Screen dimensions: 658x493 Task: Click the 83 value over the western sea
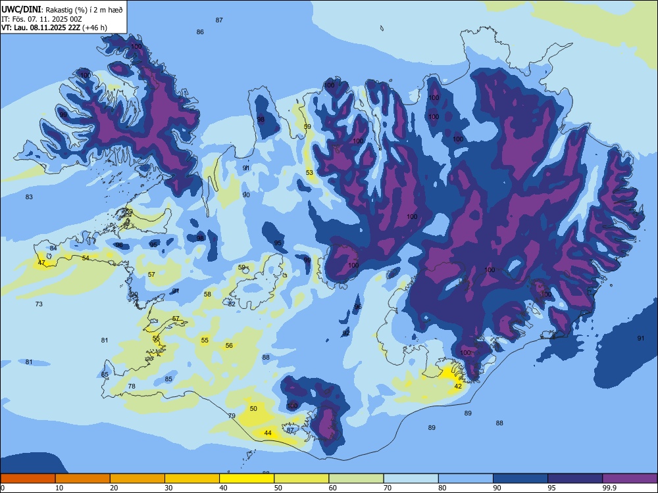click(x=29, y=197)
